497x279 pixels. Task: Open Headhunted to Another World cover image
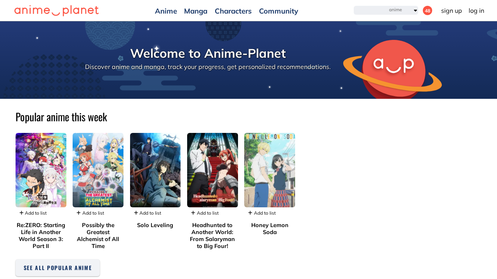tap(212, 170)
